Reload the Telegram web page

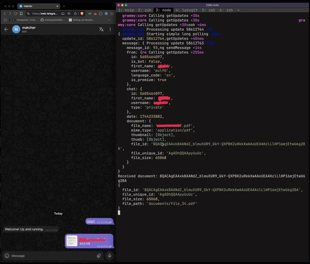[x=15, y=14]
